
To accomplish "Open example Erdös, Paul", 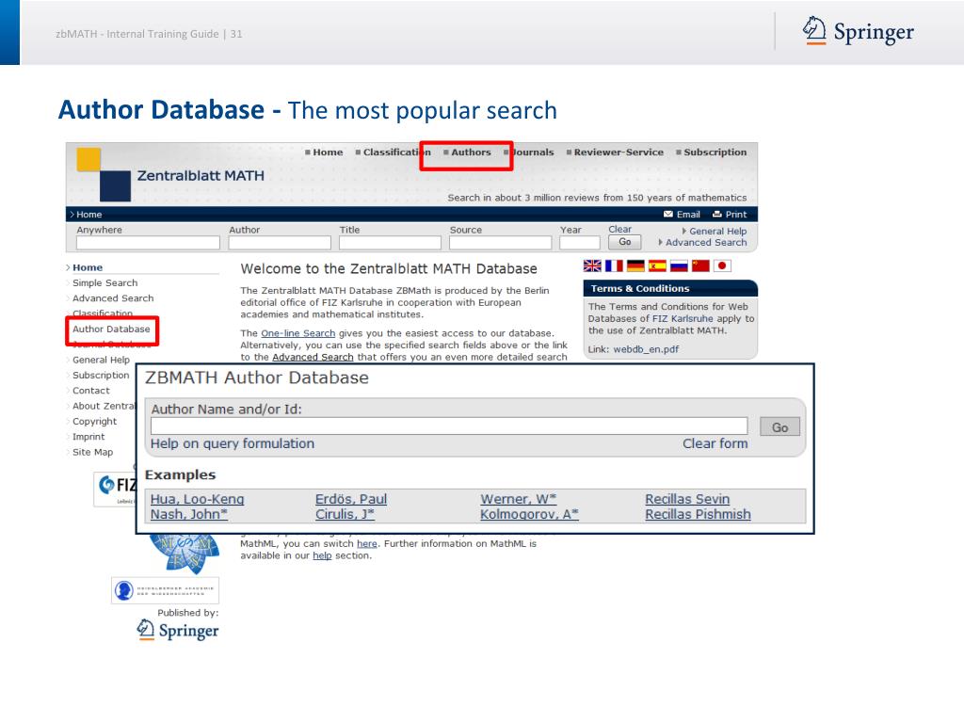I will click(351, 499).
